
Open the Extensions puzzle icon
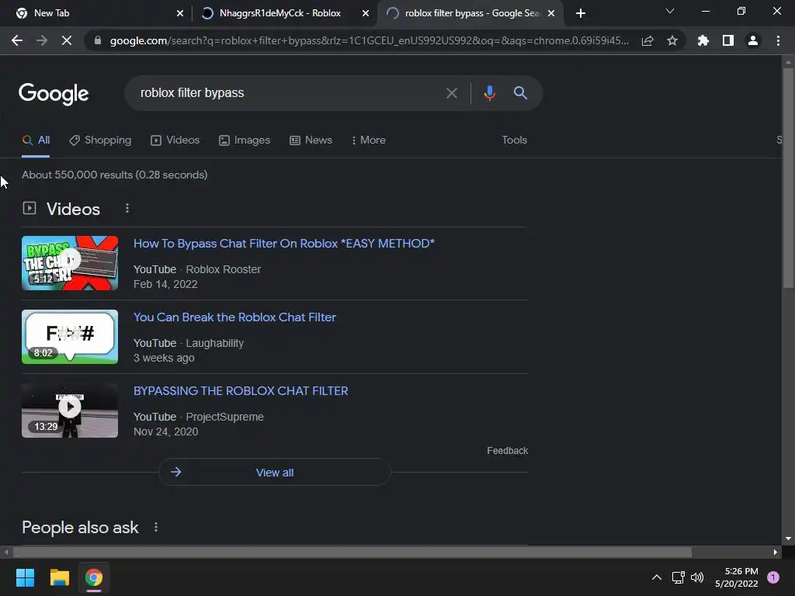pyautogui.click(x=703, y=40)
